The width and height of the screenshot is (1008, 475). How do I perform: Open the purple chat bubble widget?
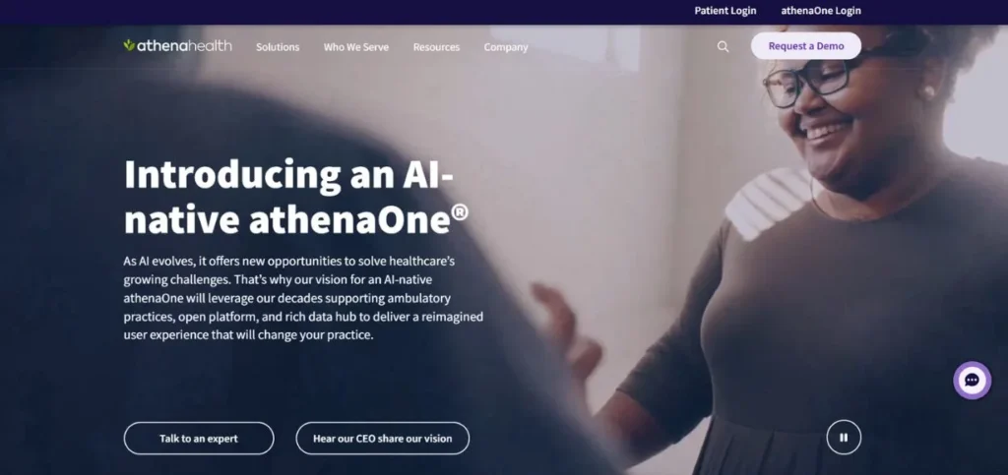pos(972,381)
